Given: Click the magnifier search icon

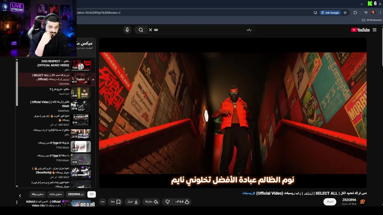Looking at the screenshot, I should (x=141, y=30).
